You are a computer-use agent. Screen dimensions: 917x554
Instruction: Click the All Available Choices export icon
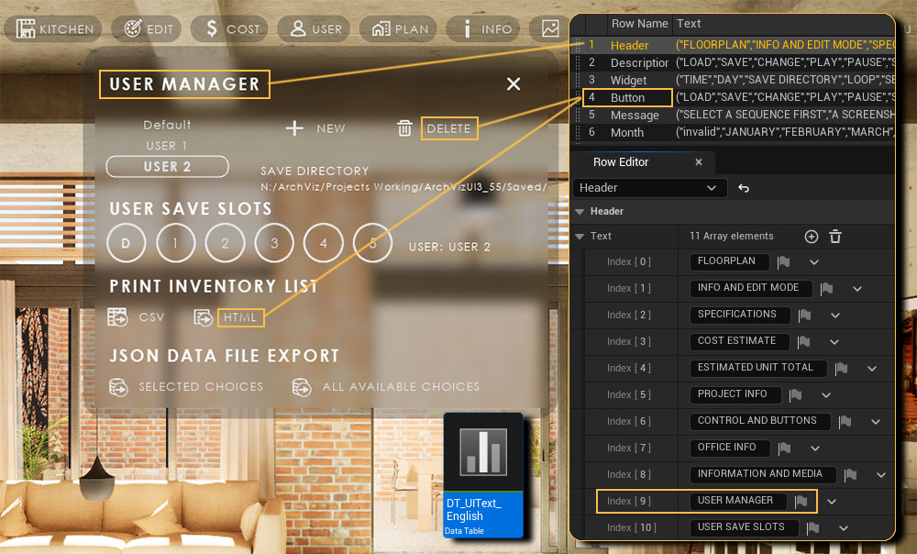pos(301,387)
